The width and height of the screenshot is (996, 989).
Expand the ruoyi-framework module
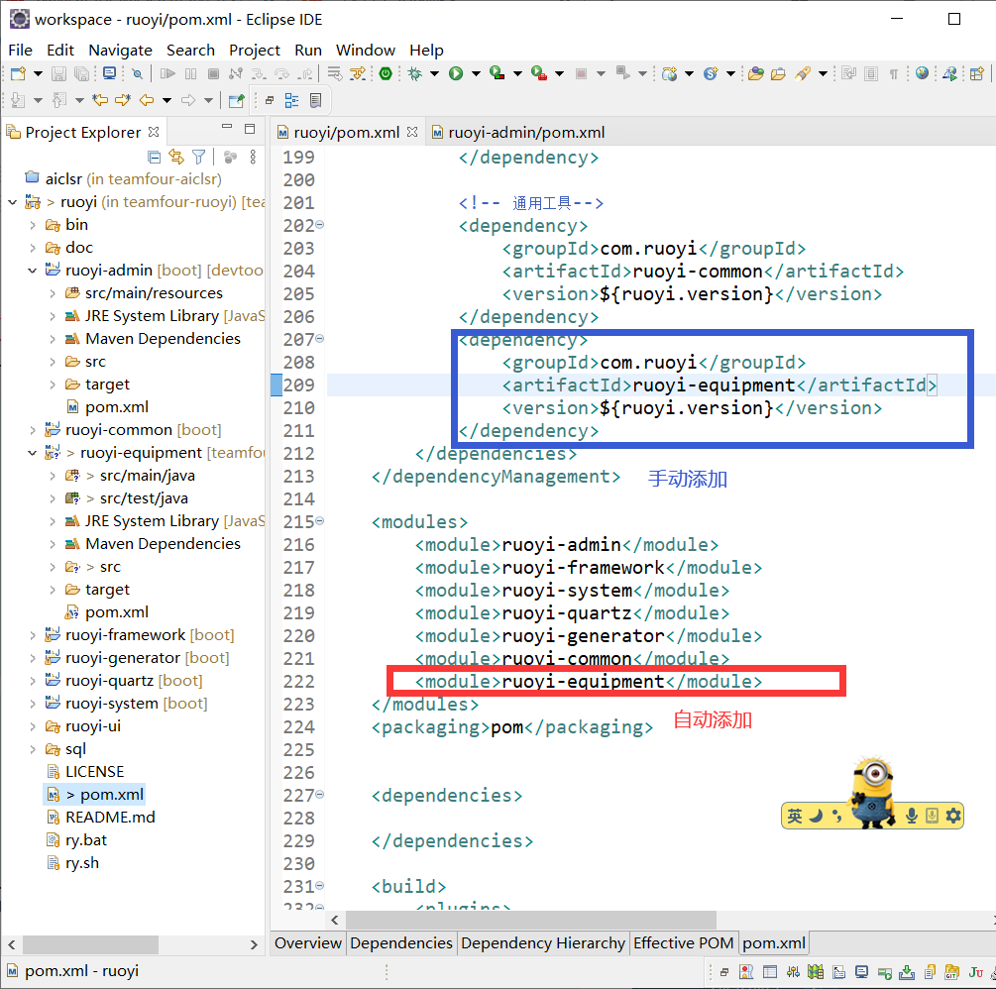pos(33,635)
